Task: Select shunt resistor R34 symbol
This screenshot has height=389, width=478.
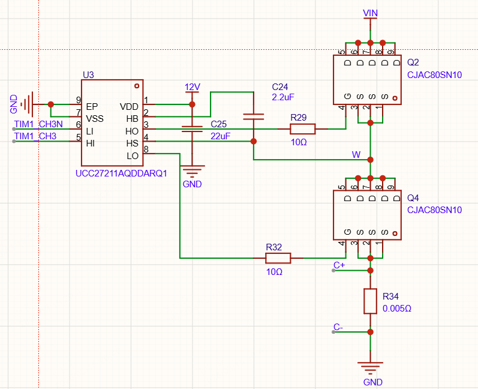Action: point(371,301)
